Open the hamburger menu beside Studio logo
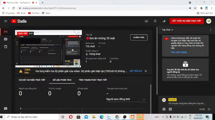The height and width of the screenshot is (120, 215). [6, 21]
